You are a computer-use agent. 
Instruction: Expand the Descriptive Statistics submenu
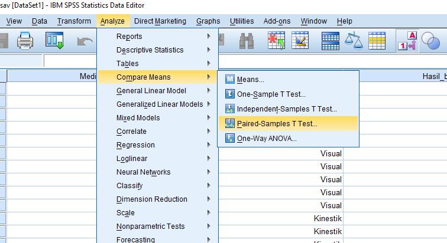pos(158,50)
